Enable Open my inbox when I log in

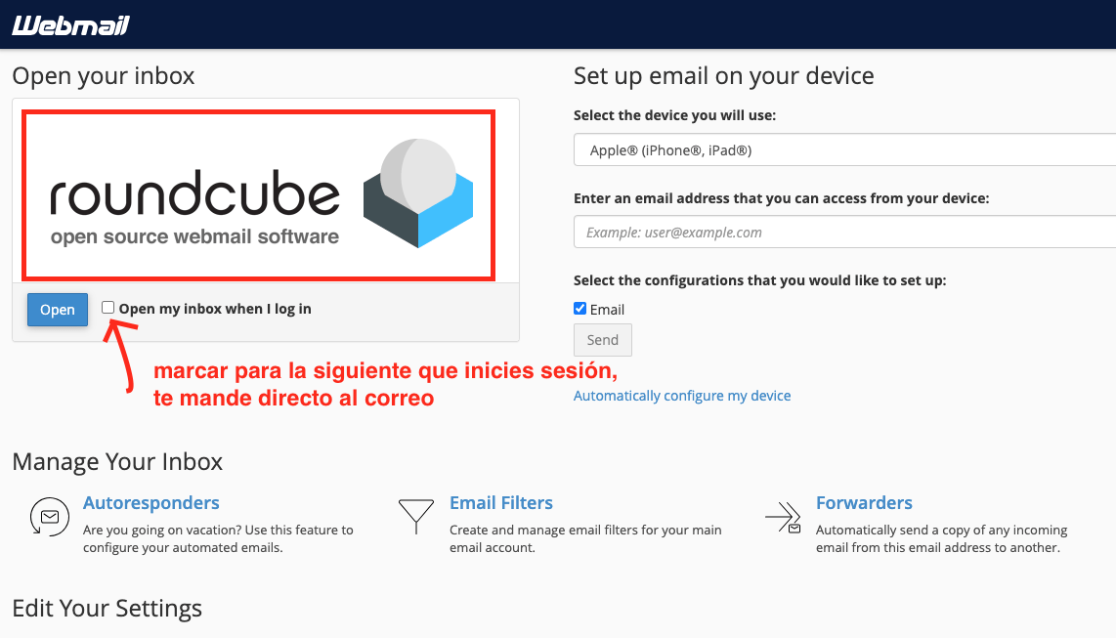tap(107, 307)
